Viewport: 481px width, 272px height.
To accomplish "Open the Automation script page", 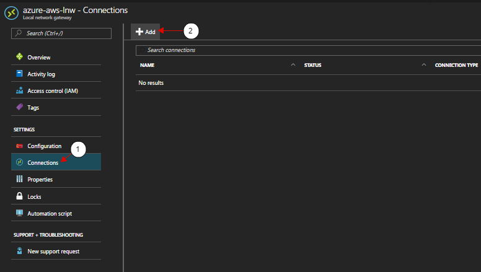I will 56,213.
